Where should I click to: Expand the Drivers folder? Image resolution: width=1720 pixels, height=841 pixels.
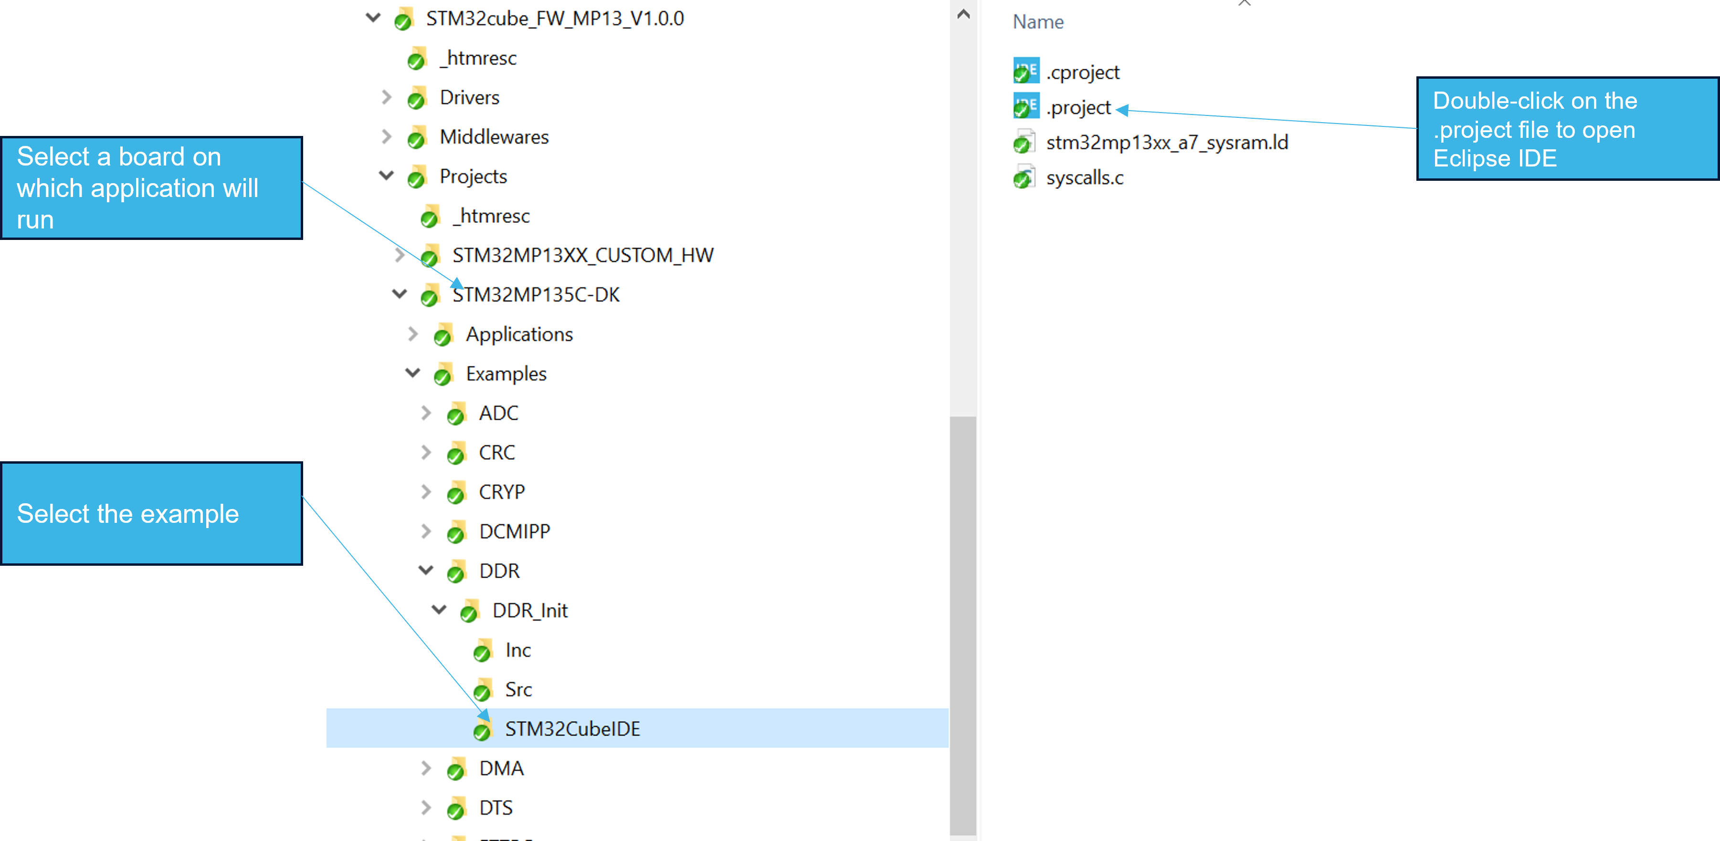tap(387, 97)
